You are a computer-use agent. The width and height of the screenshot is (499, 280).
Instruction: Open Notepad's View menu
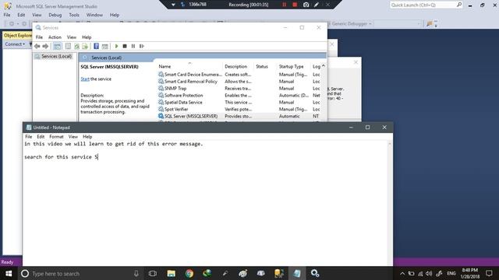73,137
